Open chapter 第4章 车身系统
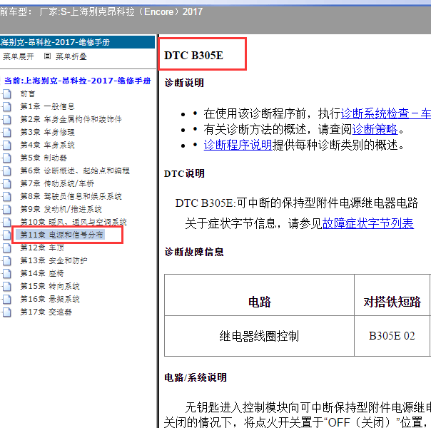This screenshot has width=431, height=428. pyautogui.click(x=47, y=145)
